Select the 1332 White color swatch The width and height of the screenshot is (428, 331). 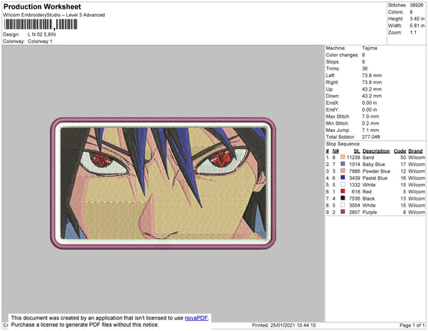coord(343,185)
